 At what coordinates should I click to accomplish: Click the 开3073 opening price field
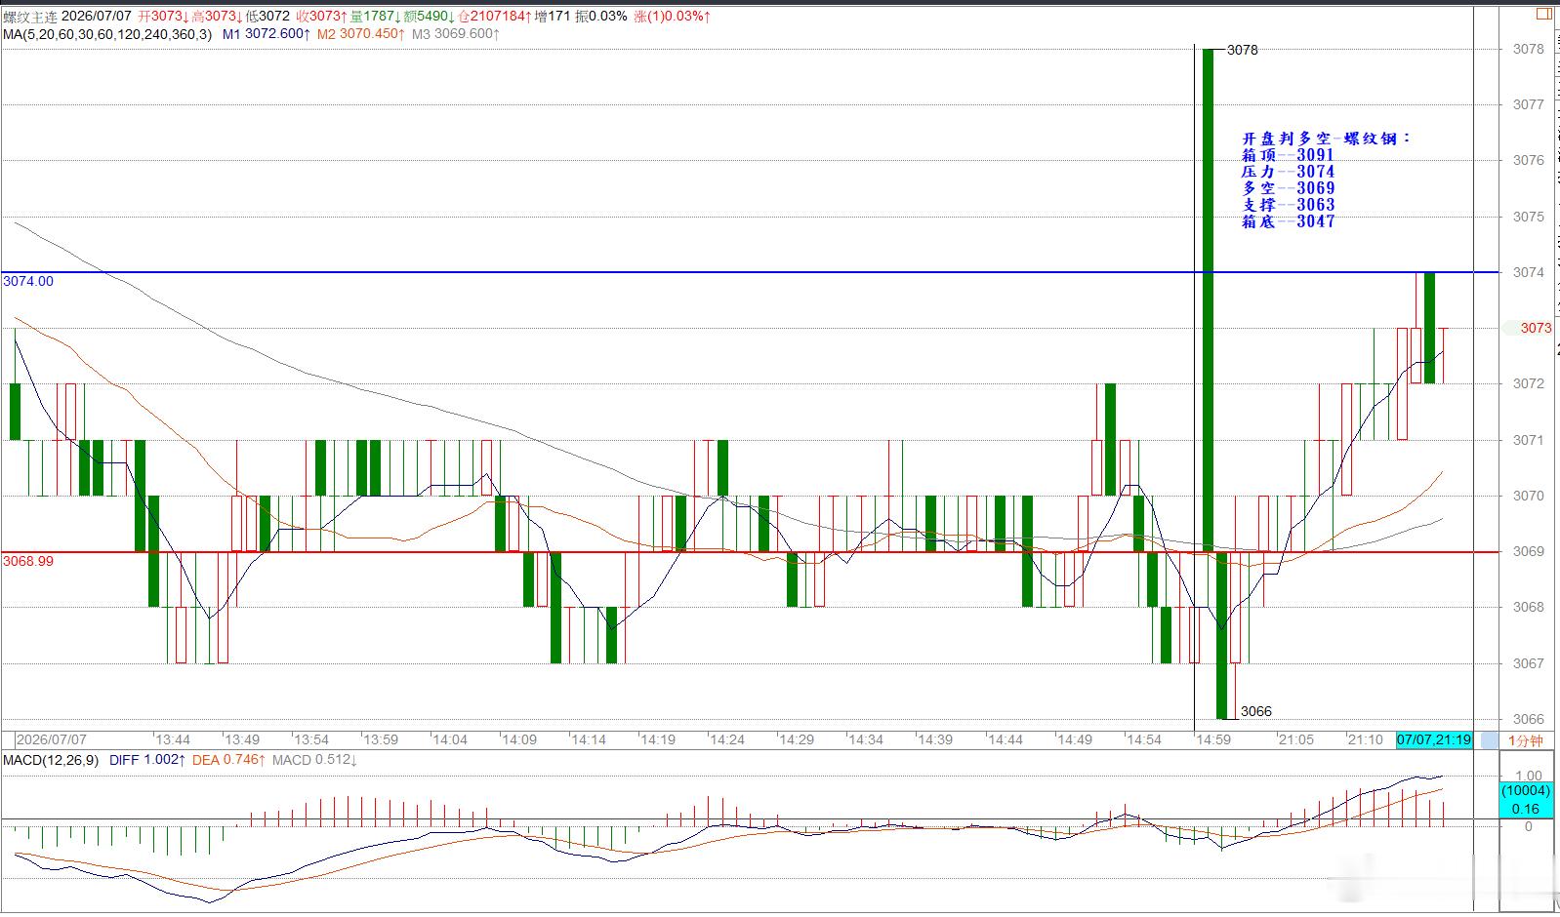click(164, 17)
